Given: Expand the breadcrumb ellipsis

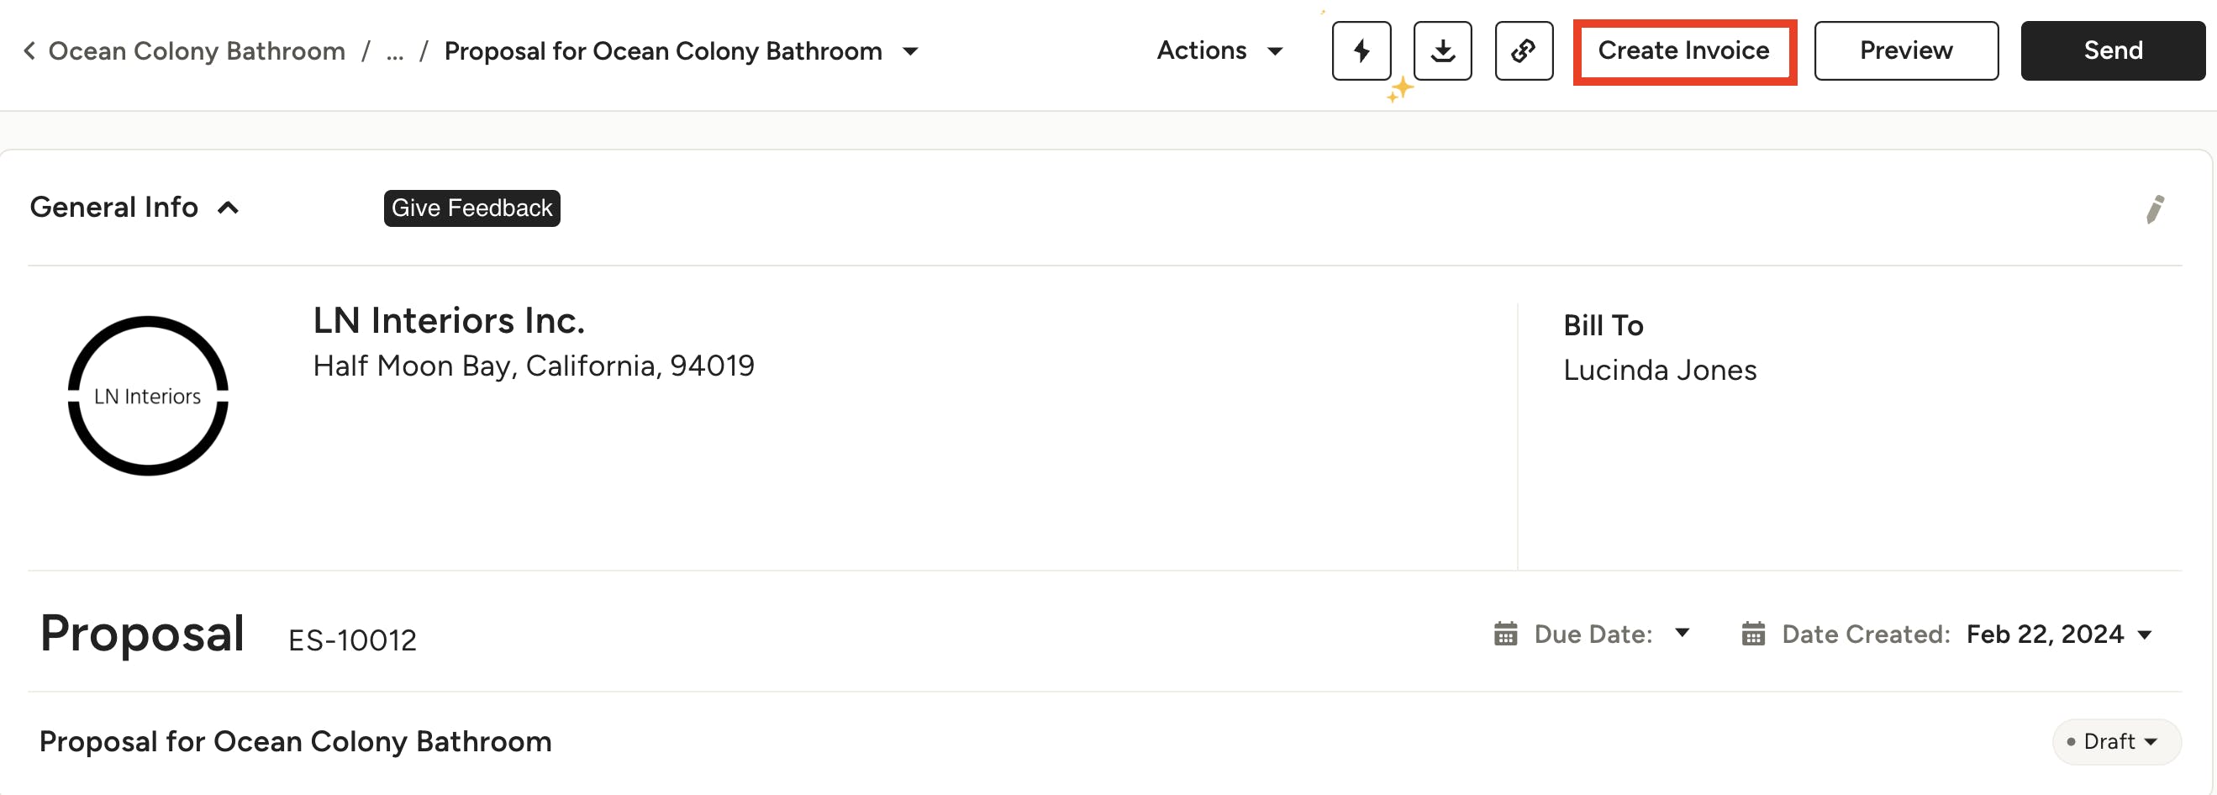Looking at the screenshot, I should coord(394,51).
